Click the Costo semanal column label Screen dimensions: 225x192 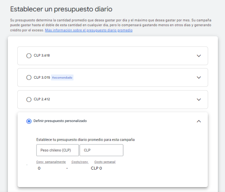[105, 162]
